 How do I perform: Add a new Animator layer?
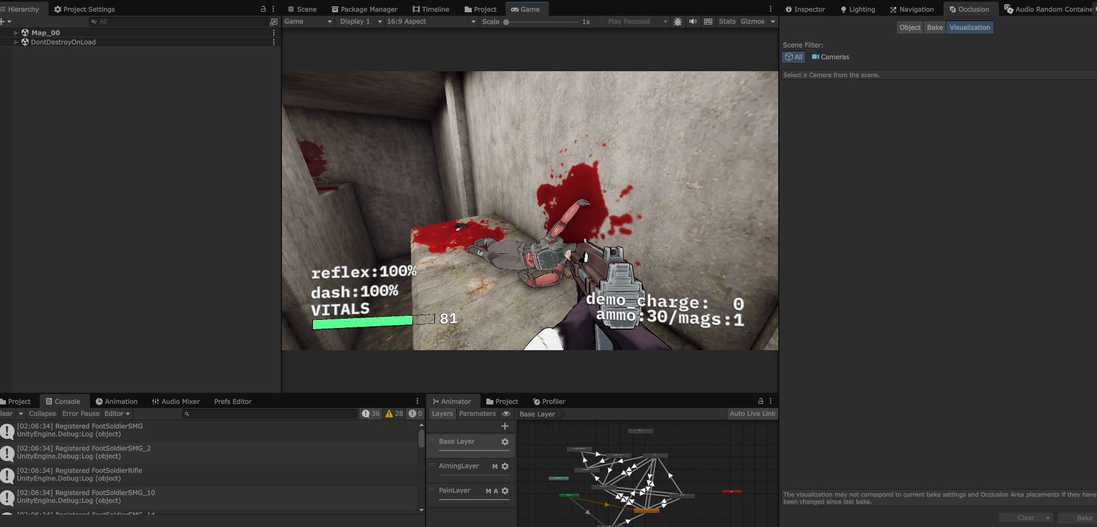pos(505,426)
